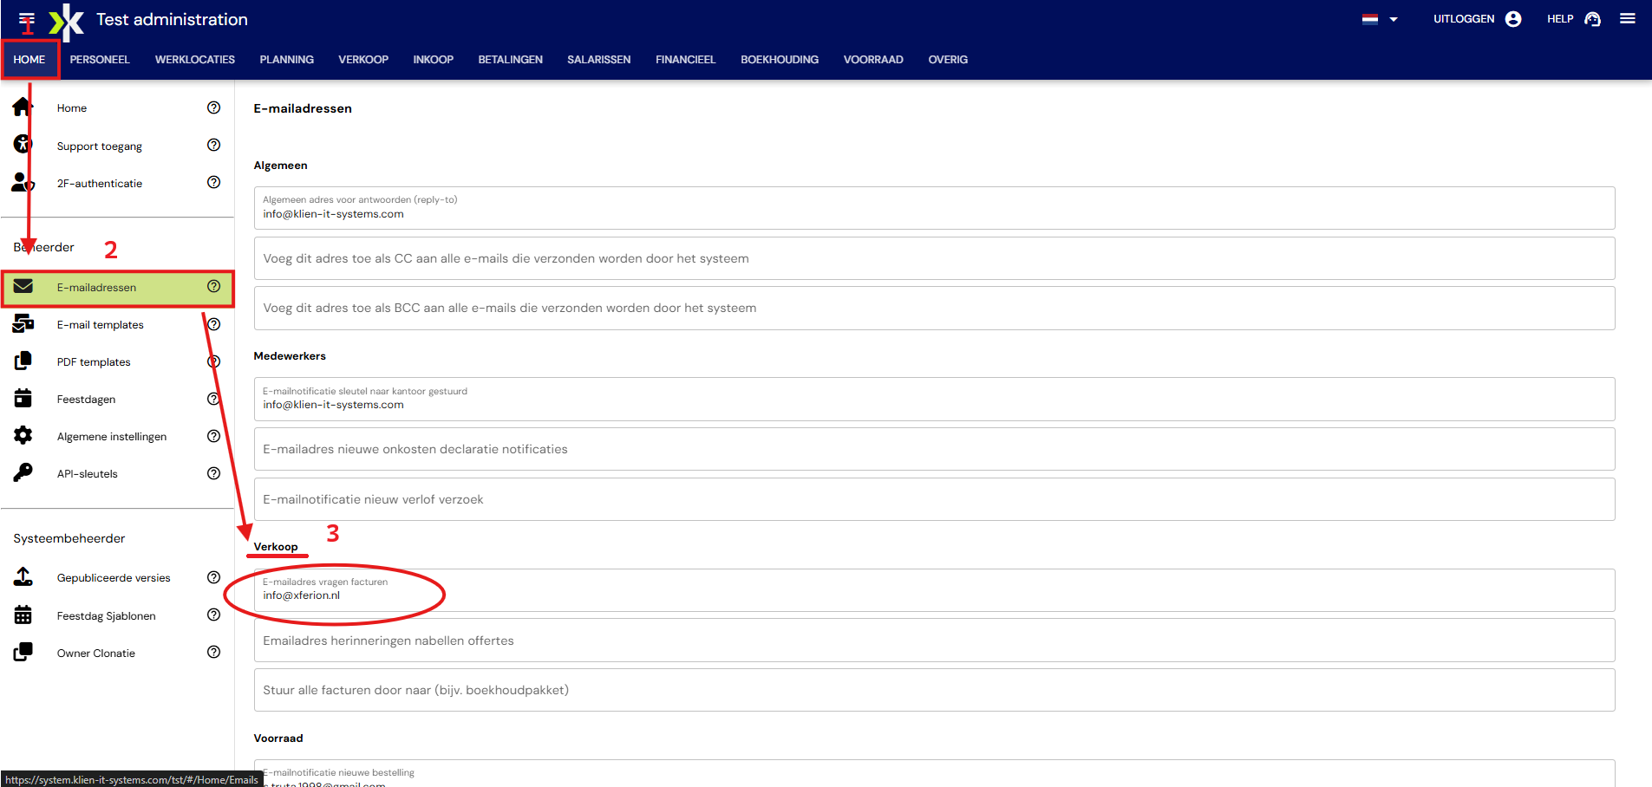Click the Owner Clonatie copy icon
This screenshot has height=787, width=1652.
23,652
